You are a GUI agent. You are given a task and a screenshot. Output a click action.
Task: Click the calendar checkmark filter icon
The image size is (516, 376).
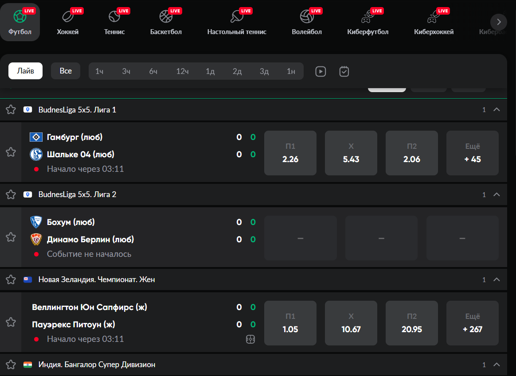344,71
